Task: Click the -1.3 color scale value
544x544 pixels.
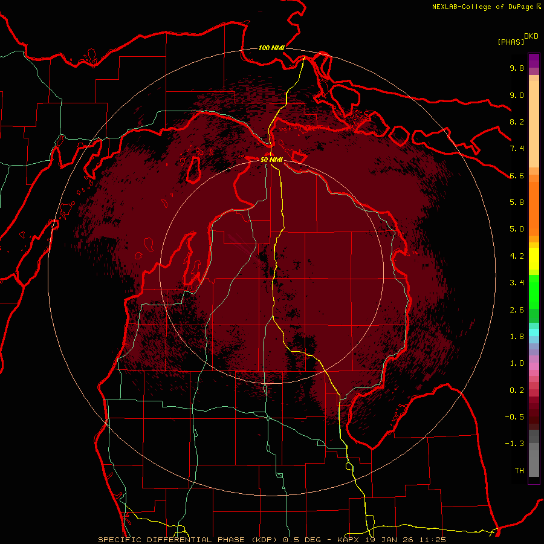Action: coord(514,444)
